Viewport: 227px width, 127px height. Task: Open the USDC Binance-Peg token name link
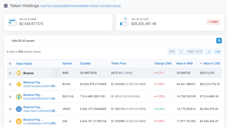[33, 107]
